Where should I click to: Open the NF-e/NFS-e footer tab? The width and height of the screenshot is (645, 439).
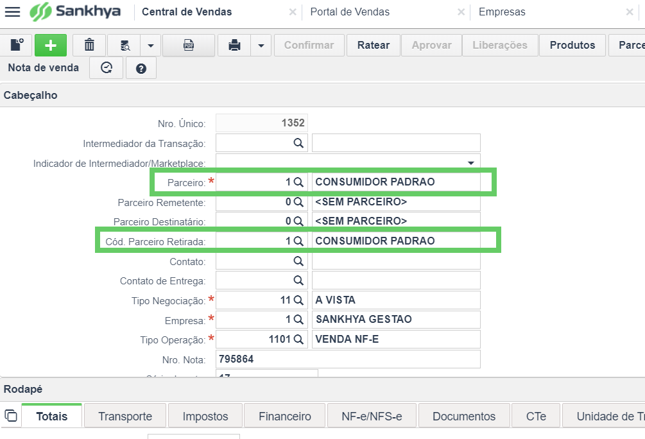point(372,416)
